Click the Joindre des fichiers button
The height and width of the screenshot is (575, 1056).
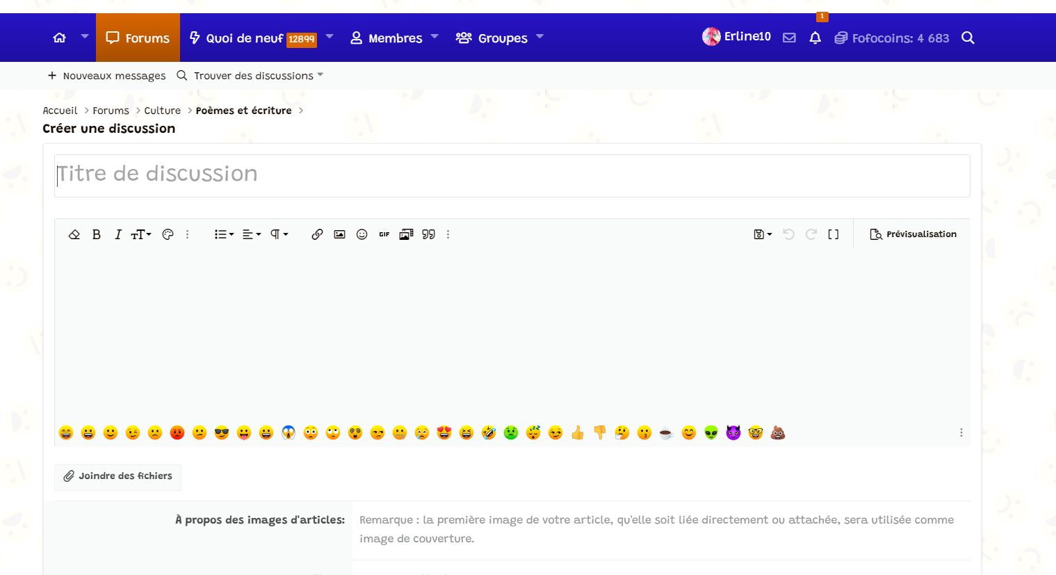tap(117, 476)
